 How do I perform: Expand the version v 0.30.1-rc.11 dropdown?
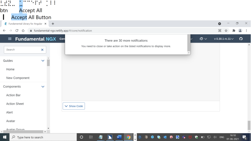(224, 39)
